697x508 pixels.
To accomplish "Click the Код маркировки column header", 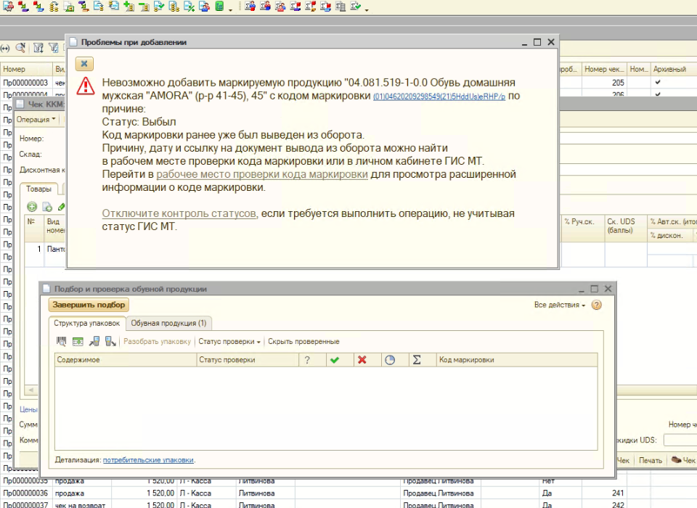I will point(517,360).
